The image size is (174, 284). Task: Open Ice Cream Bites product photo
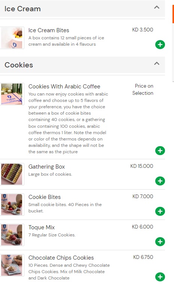[x=12, y=38]
